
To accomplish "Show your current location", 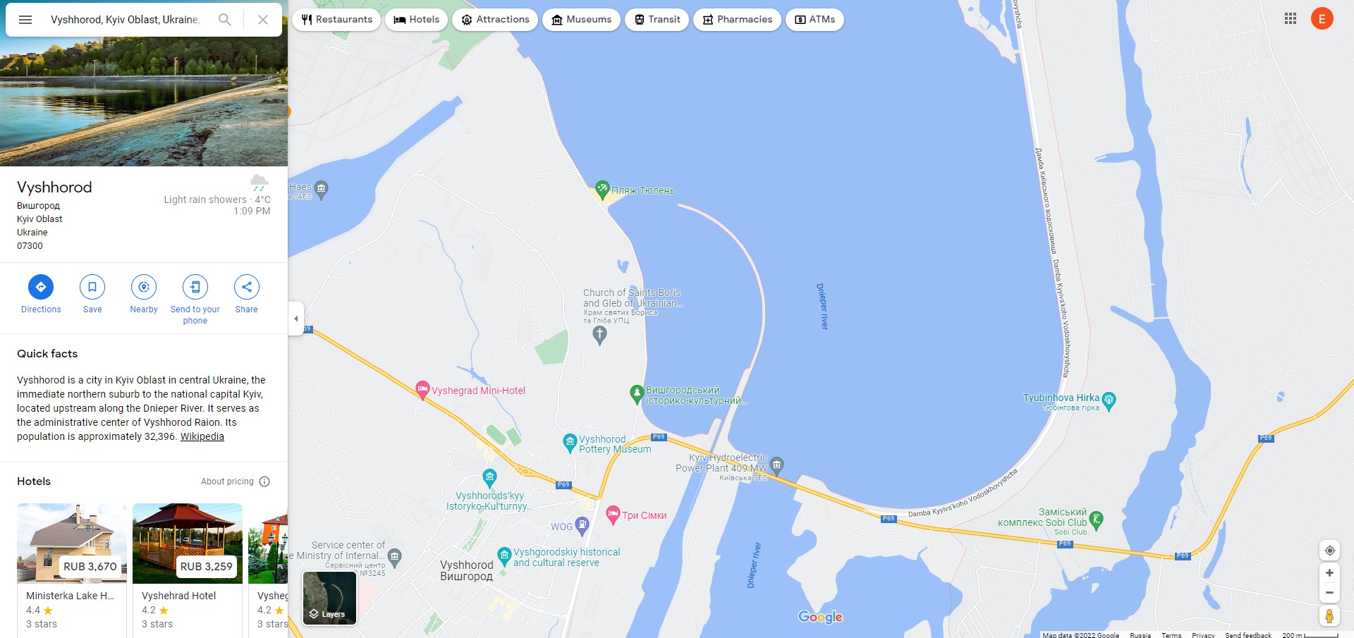I will (1329, 551).
